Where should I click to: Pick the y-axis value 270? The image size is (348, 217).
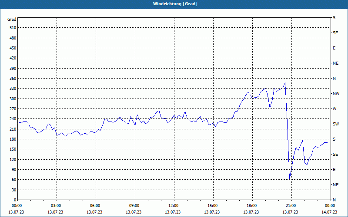click(13, 109)
